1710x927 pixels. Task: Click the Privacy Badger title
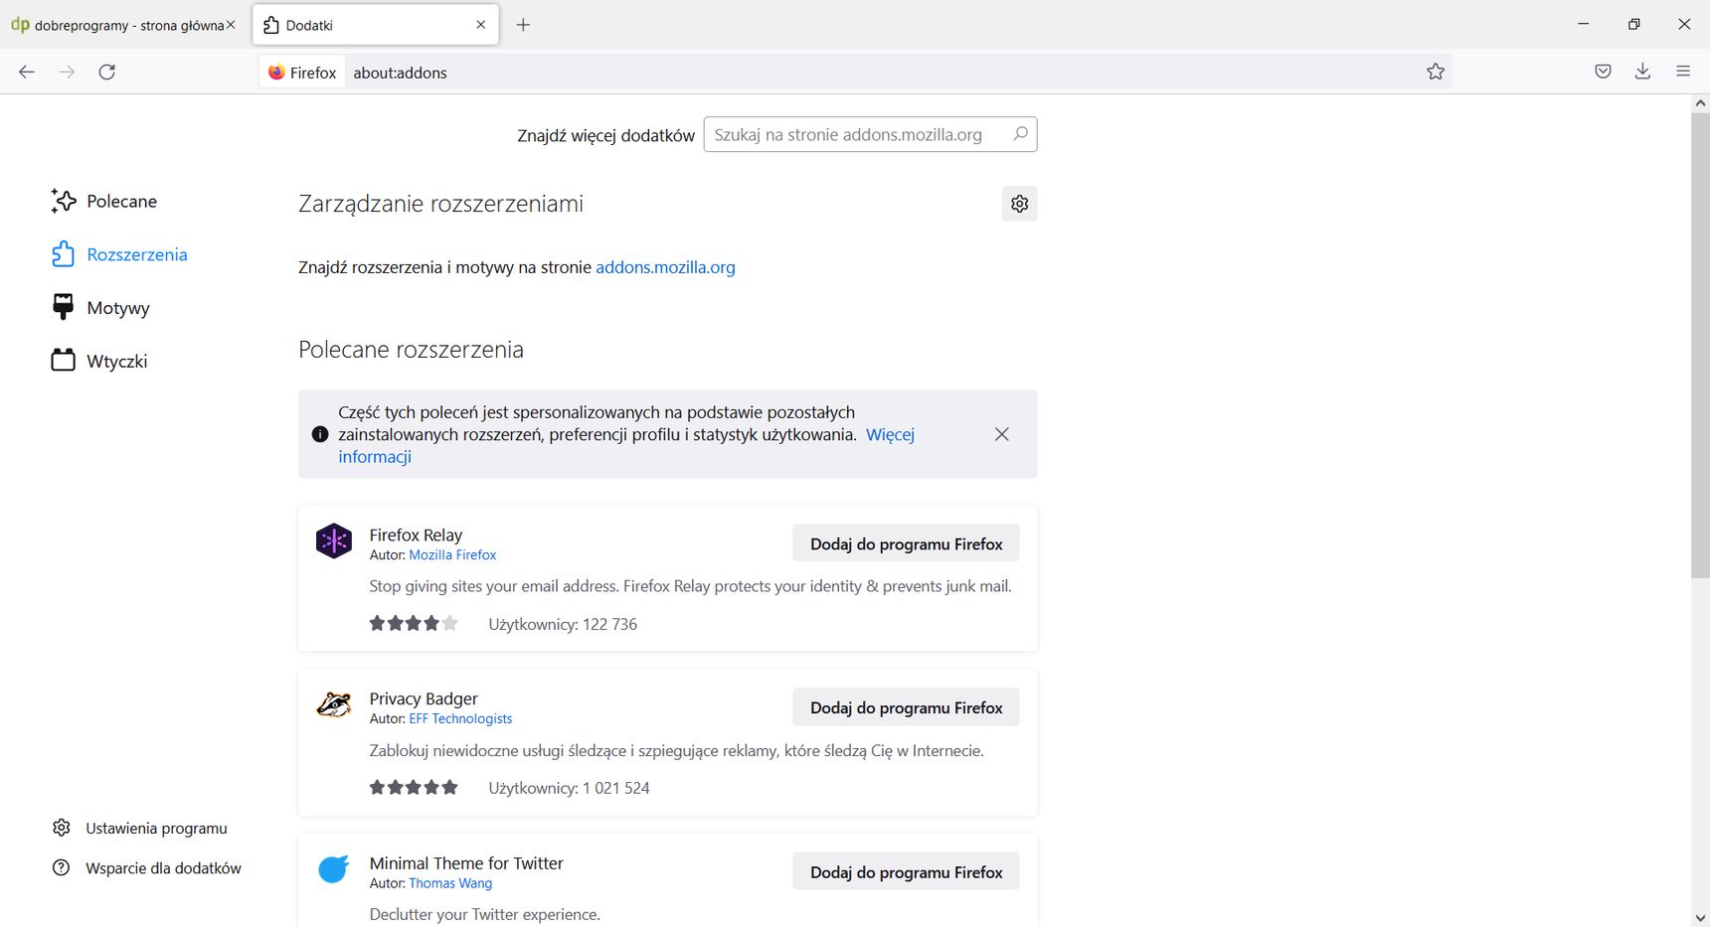coord(424,698)
